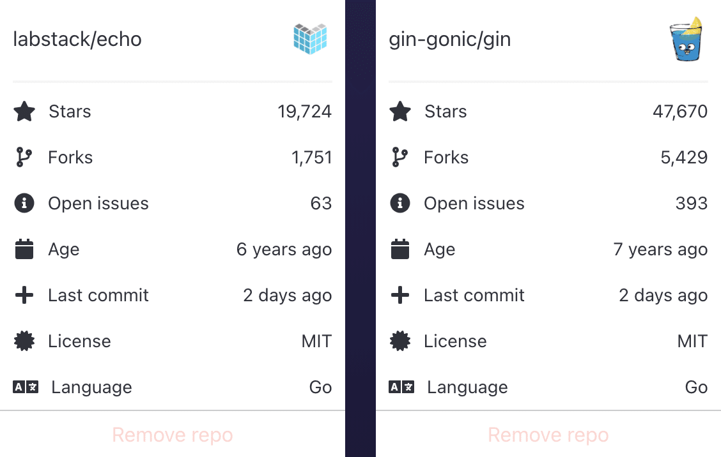Click the 6 years ago age value
Image resolution: width=721 pixels, height=457 pixels.
pyautogui.click(x=284, y=250)
